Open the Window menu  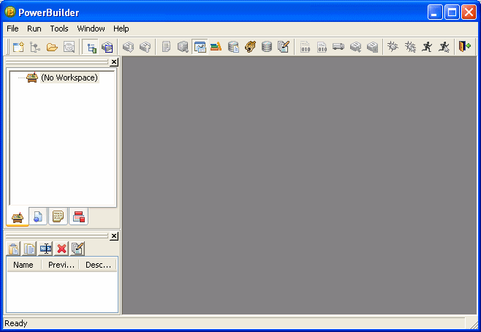tap(91, 29)
